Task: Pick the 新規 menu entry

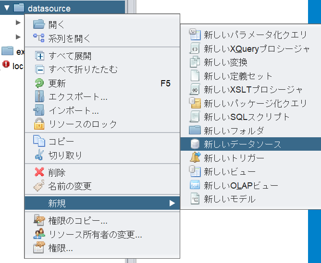Action: coord(102,203)
